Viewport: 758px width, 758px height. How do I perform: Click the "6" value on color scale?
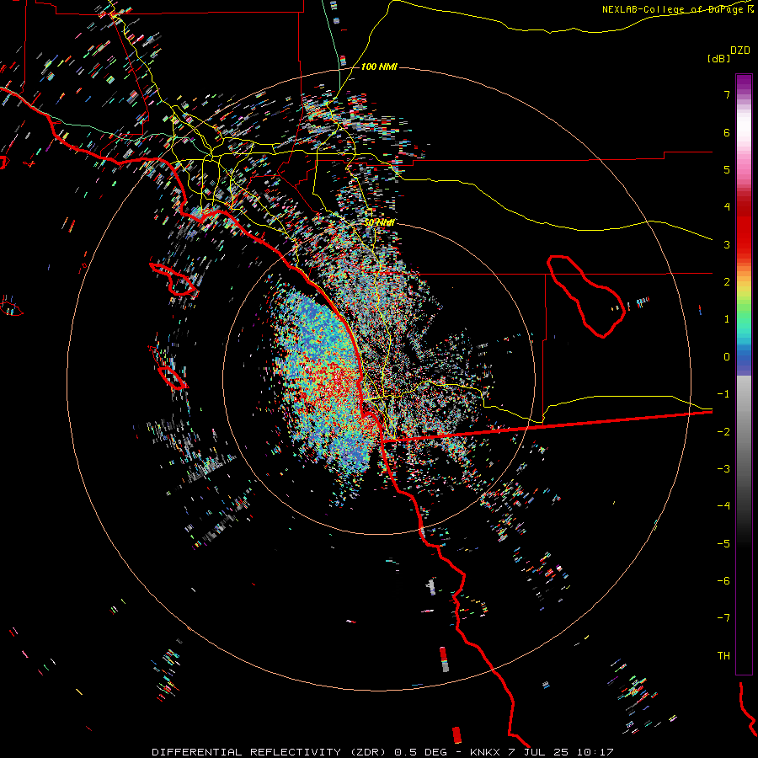(x=727, y=132)
